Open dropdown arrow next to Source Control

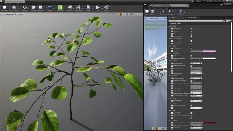click(19, 8)
